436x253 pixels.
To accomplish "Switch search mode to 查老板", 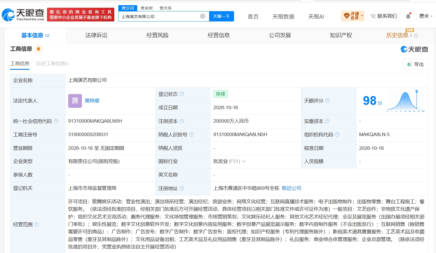I will (147, 8).
